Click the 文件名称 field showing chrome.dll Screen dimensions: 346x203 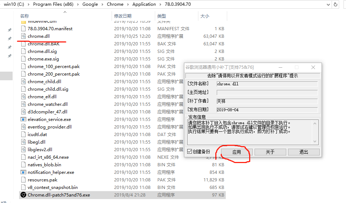(x=267, y=84)
